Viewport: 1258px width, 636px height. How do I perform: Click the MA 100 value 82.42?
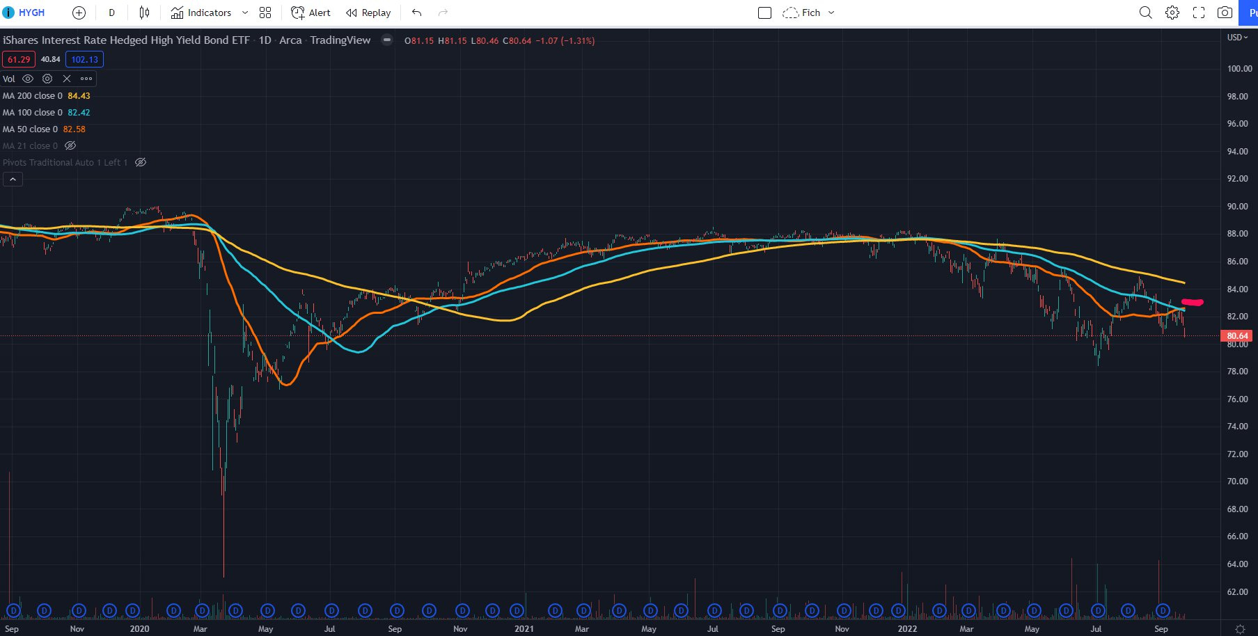(x=79, y=113)
